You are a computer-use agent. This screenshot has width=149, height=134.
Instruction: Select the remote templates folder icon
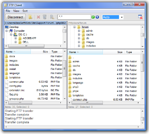[70, 95]
